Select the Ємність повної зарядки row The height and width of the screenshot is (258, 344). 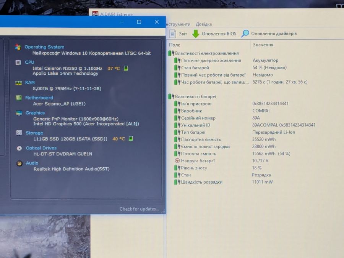point(225,146)
